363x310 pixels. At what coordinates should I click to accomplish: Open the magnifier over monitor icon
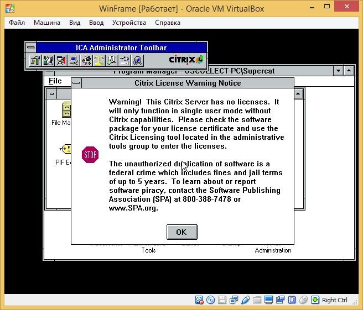coord(138,61)
